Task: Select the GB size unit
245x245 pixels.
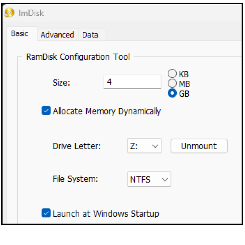Action: (x=172, y=93)
